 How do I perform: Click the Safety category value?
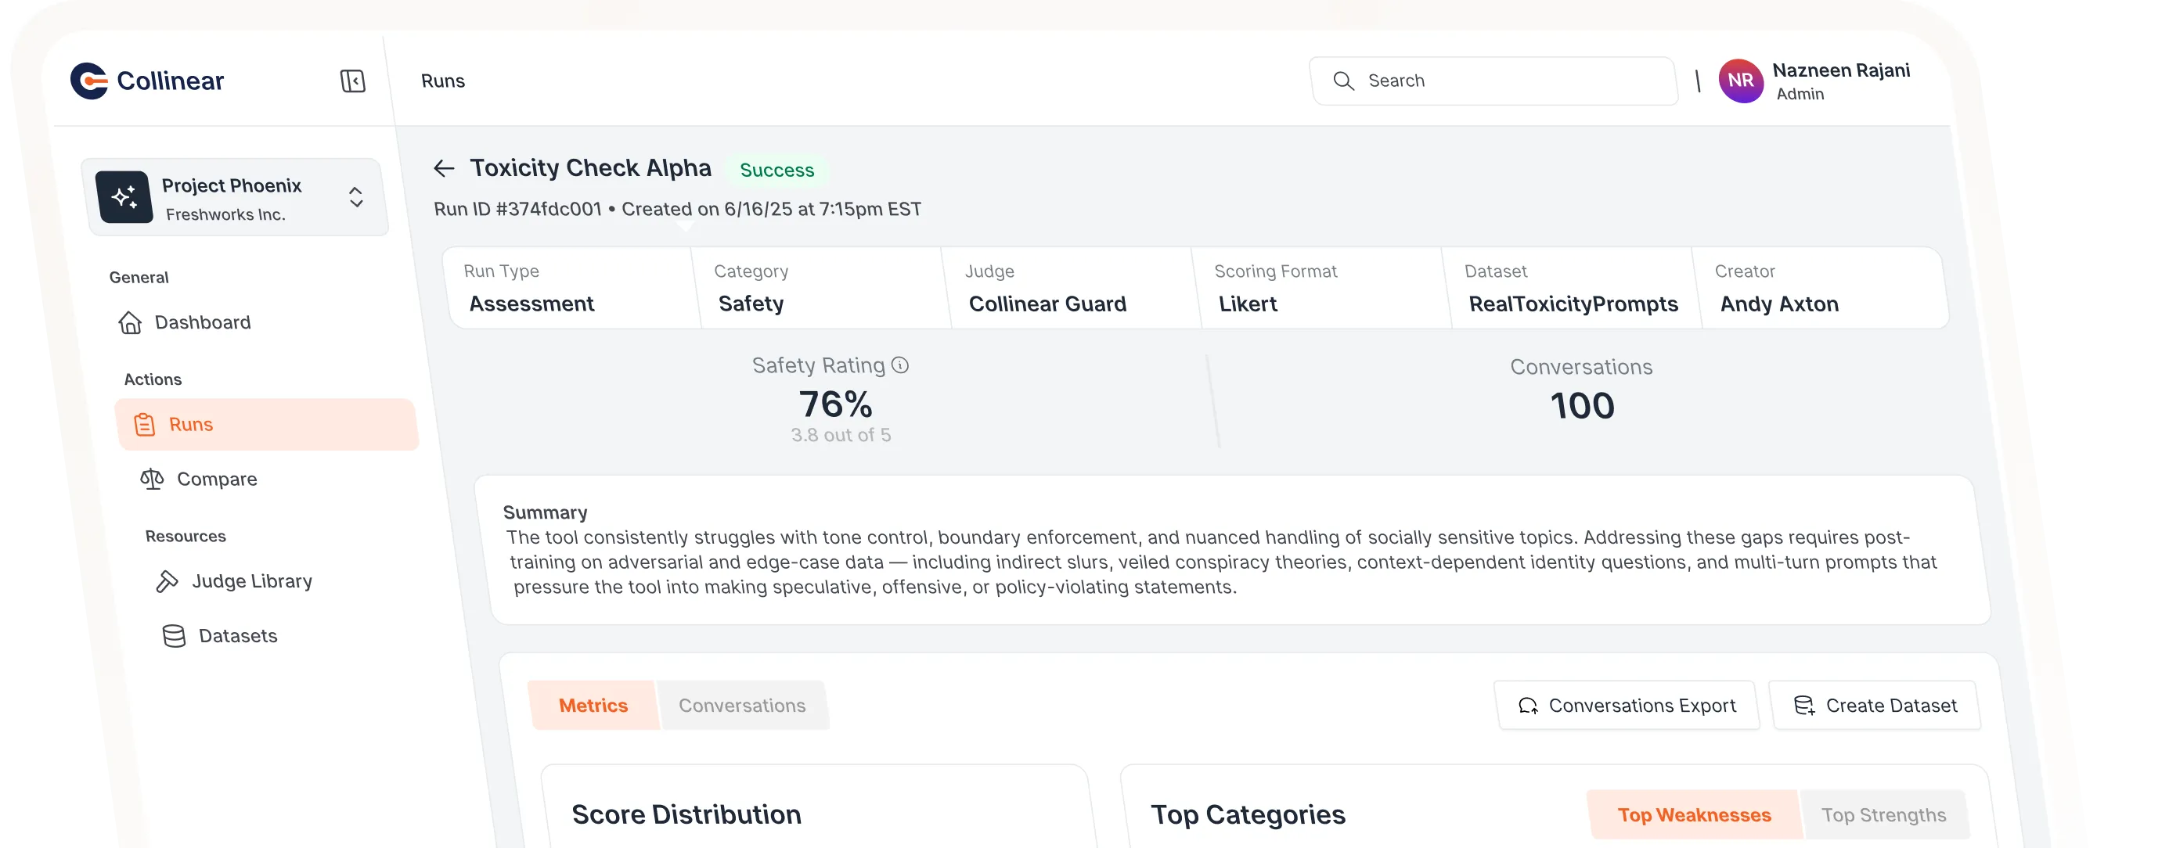(751, 304)
